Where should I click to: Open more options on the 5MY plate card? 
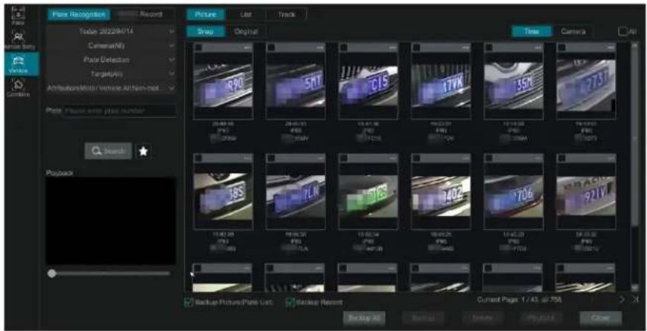pos(320,47)
